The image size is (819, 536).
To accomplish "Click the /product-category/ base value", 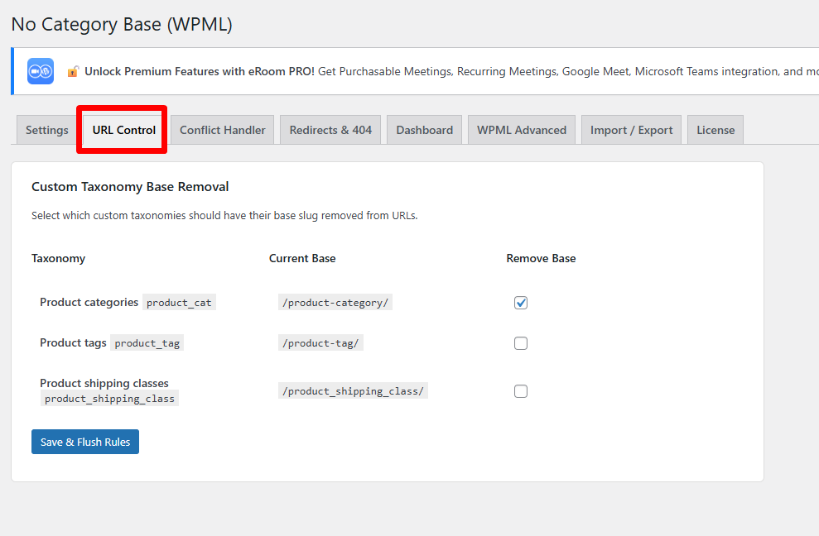I will (335, 303).
